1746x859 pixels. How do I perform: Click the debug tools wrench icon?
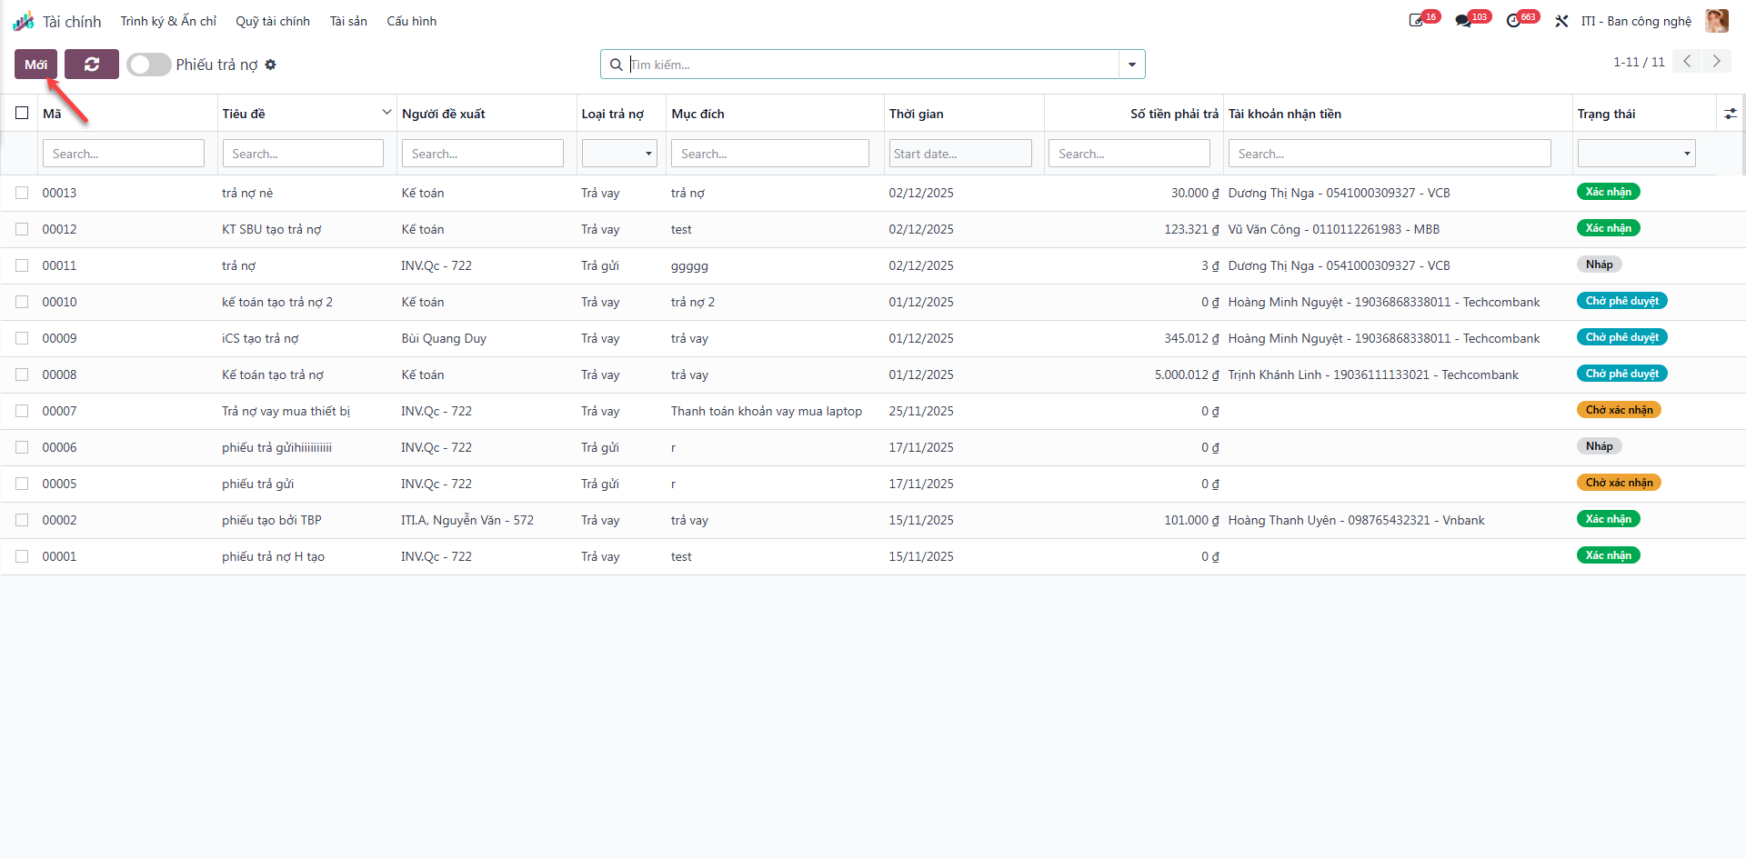tap(1561, 21)
